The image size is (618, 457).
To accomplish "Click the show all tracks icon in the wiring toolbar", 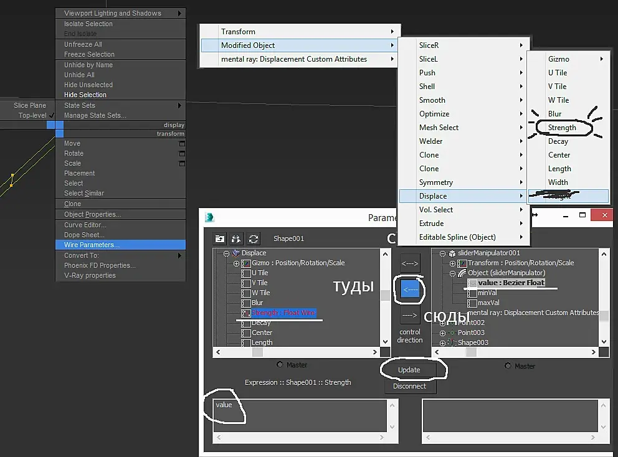I will pyautogui.click(x=220, y=238).
